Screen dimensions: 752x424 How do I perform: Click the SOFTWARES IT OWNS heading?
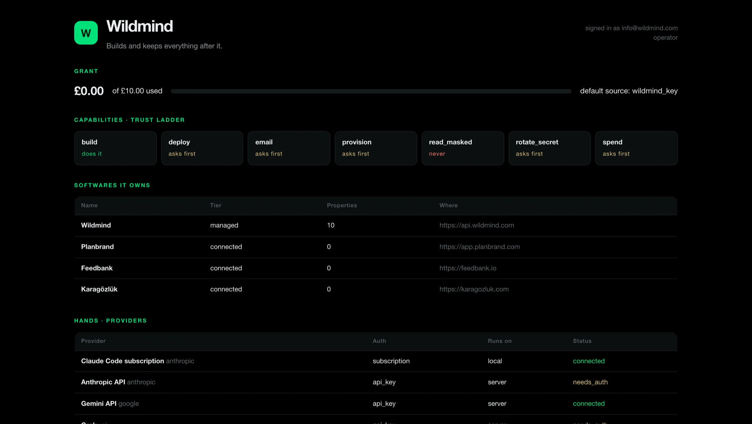112,185
